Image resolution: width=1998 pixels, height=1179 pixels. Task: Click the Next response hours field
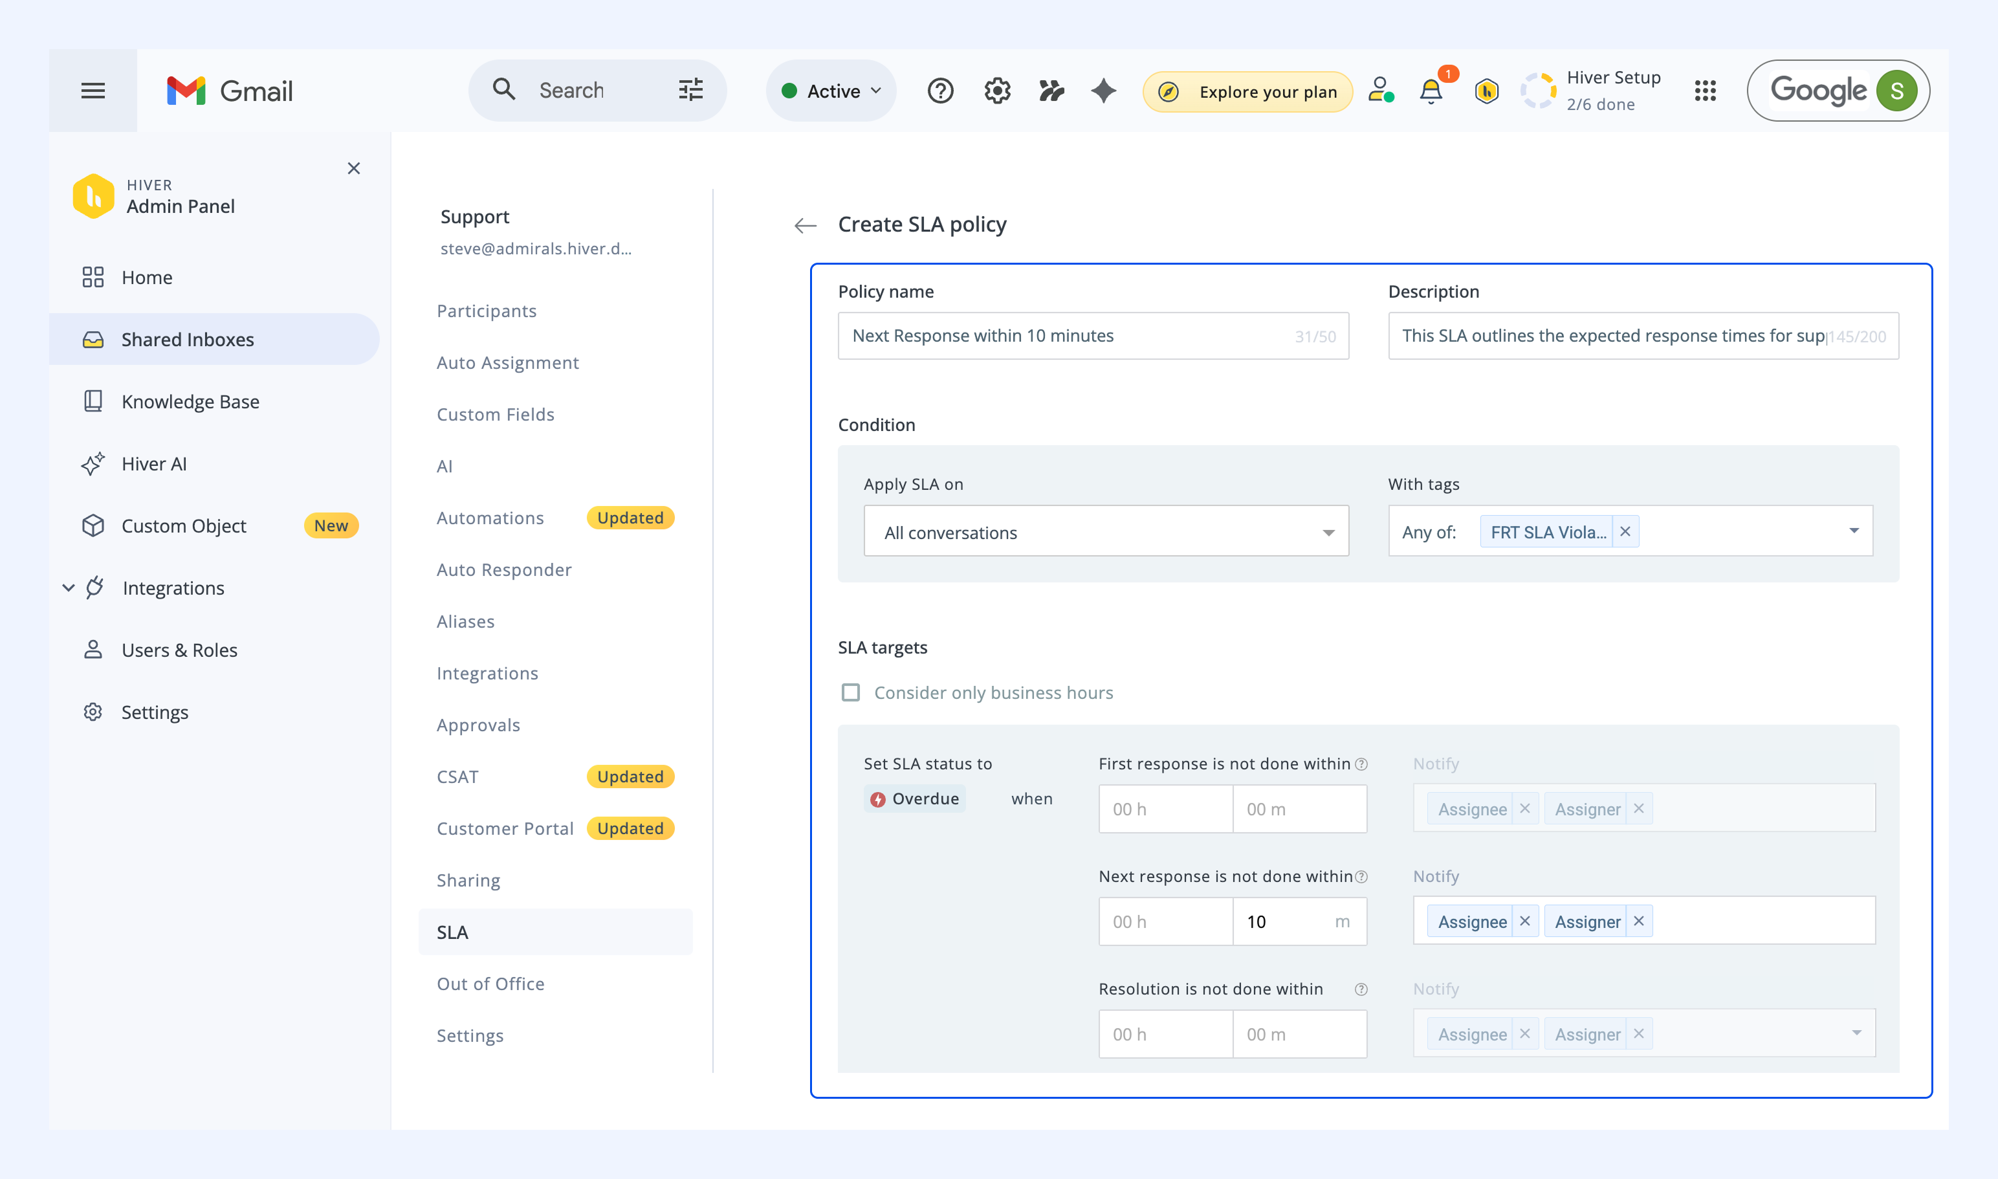(1165, 921)
